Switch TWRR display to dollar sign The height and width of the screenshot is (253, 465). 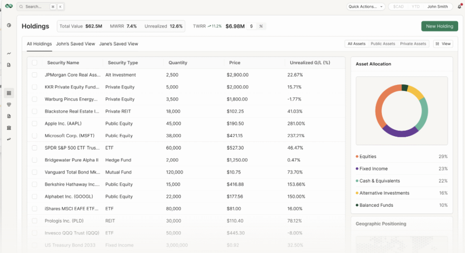pos(251,26)
